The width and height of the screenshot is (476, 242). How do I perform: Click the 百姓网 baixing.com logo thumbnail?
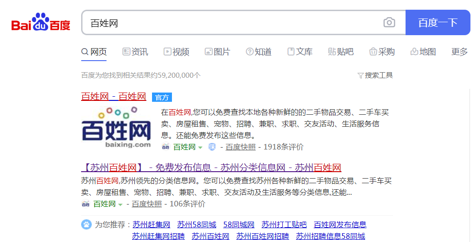(x=116, y=127)
